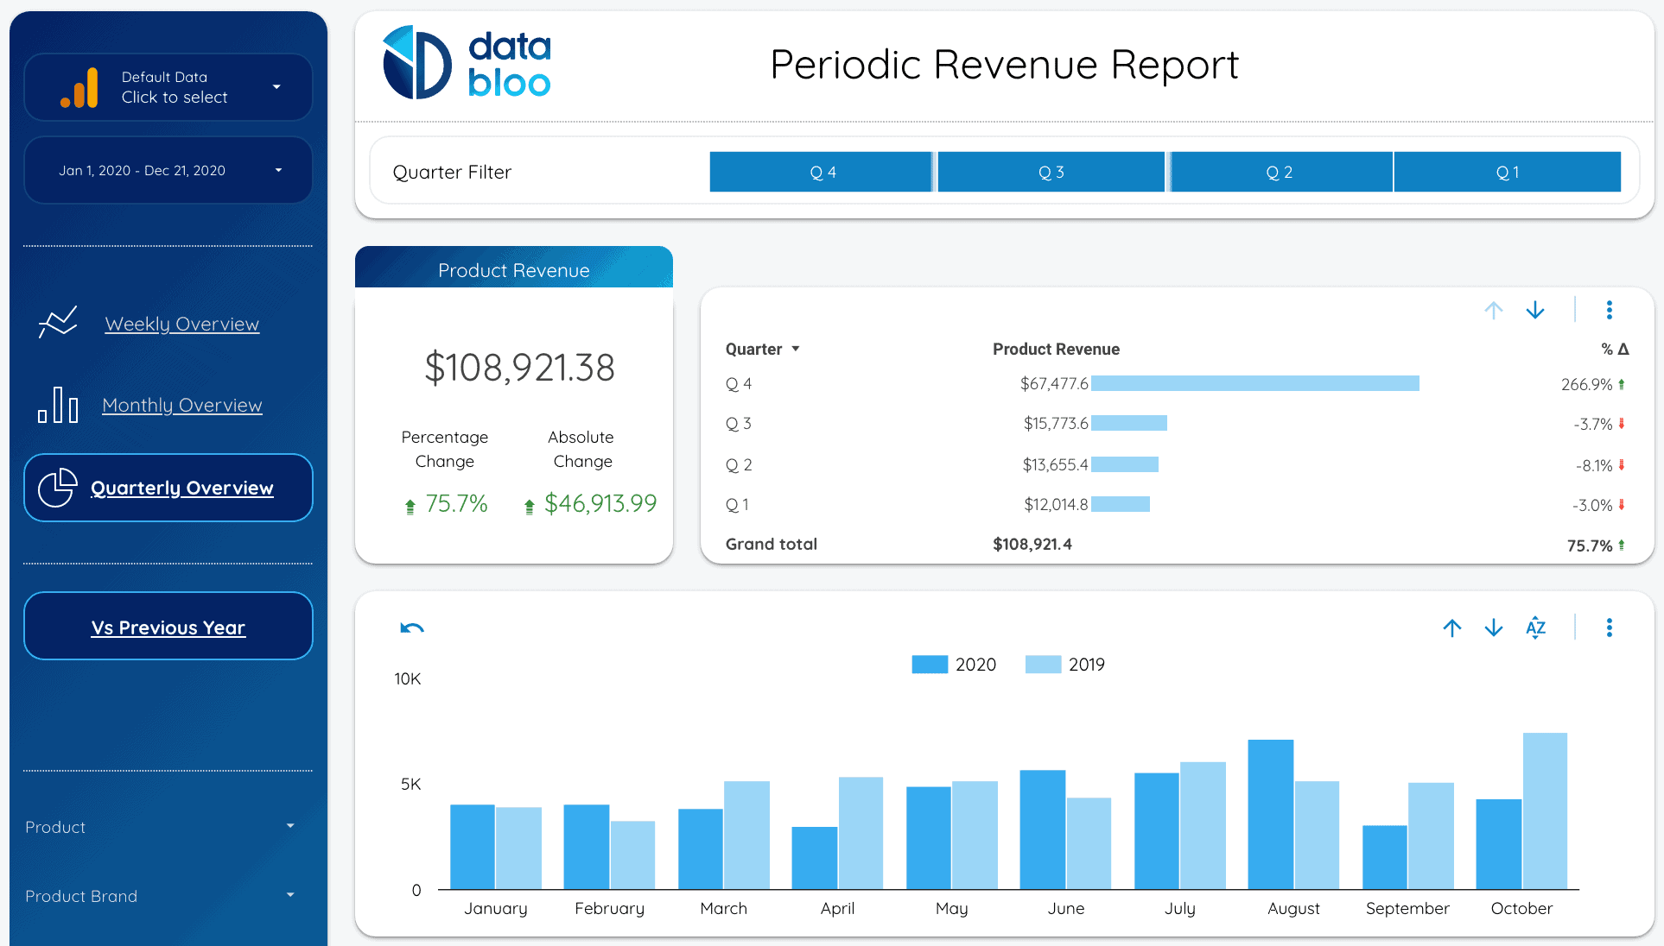Click the undo arrow on the monthly chart

coord(411,628)
